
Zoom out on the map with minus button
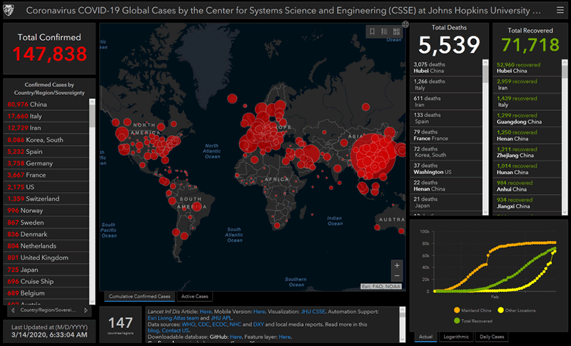(x=397, y=277)
